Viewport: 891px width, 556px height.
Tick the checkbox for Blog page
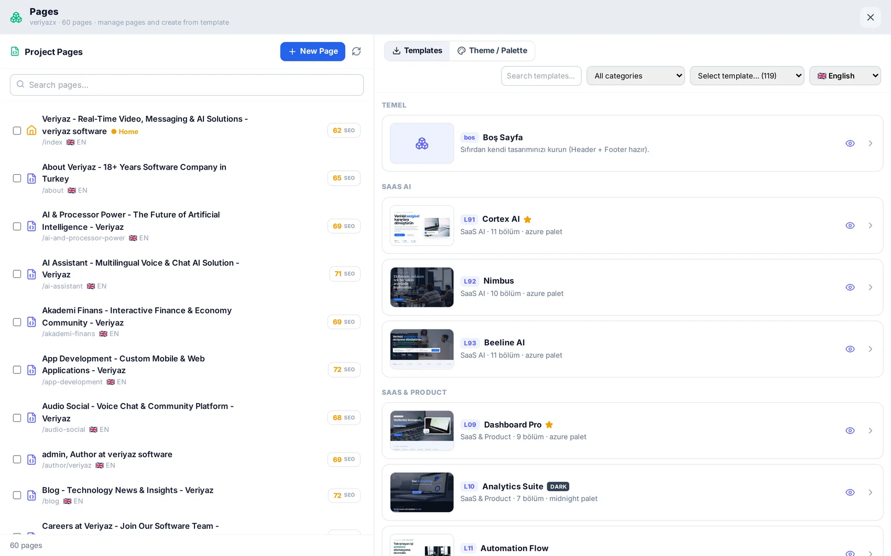pyautogui.click(x=17, y=495)
